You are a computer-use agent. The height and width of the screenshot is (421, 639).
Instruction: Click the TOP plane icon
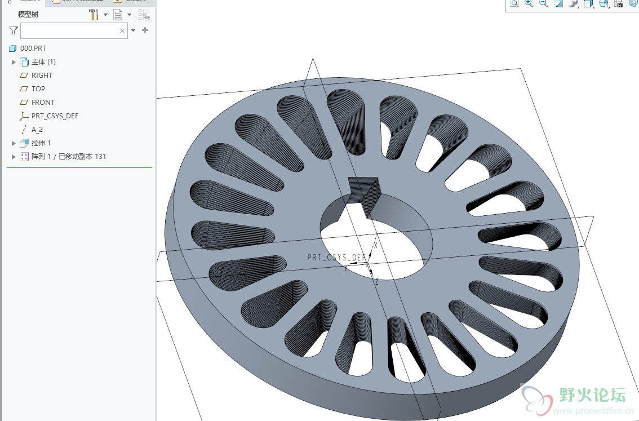click(x=24, y=89)
